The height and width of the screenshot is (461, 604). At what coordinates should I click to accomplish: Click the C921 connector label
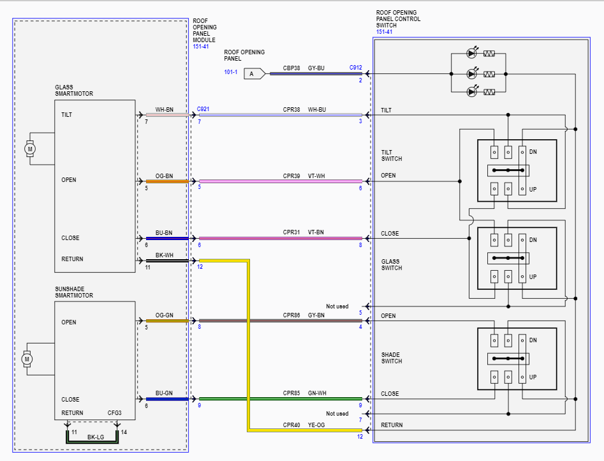[x=203, y=109]
